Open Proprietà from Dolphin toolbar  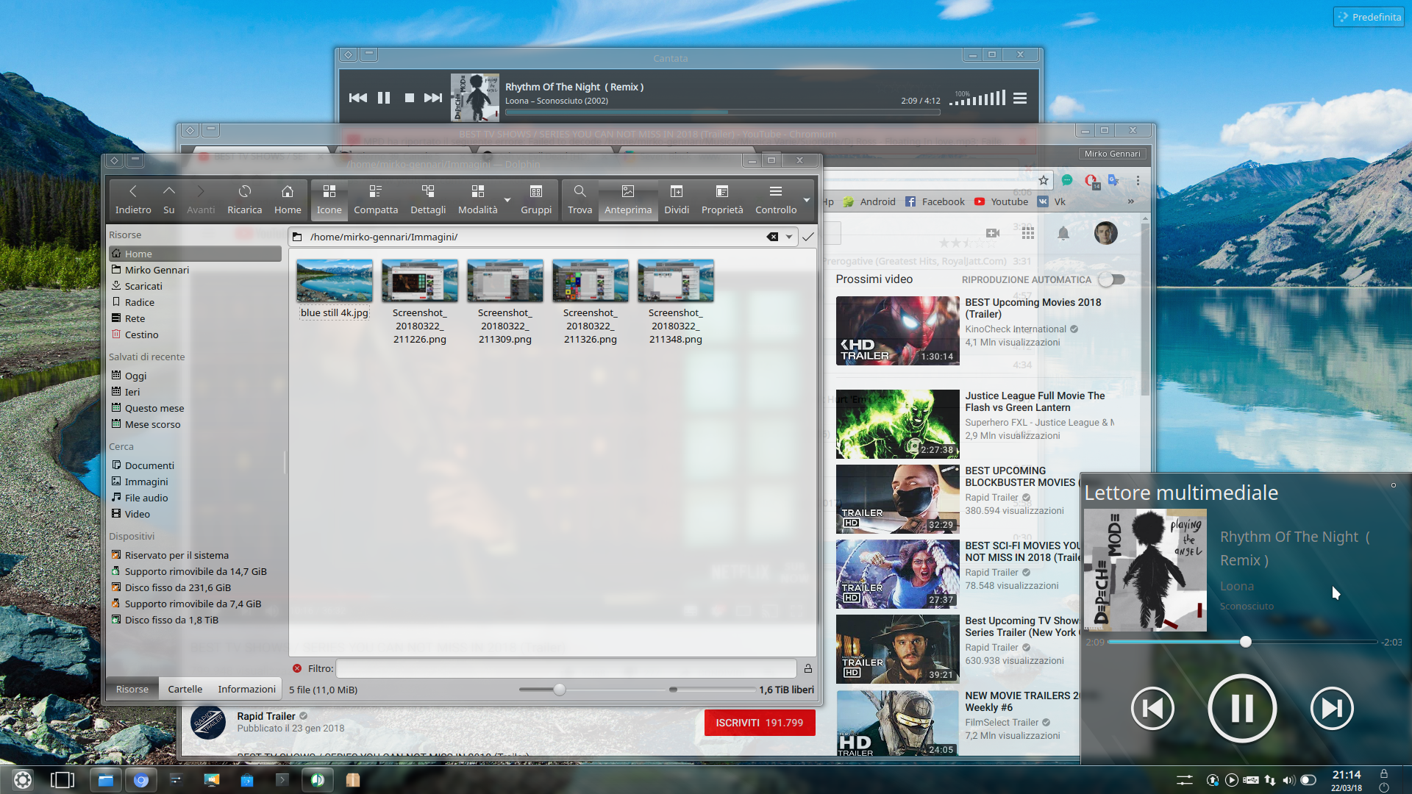(722, 199)
